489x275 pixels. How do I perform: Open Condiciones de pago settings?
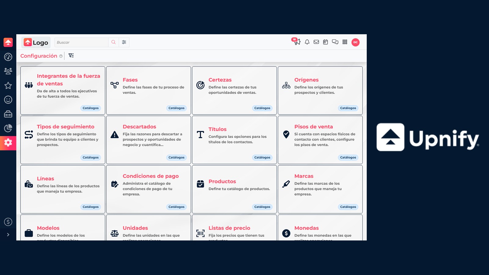pos(149,189)
